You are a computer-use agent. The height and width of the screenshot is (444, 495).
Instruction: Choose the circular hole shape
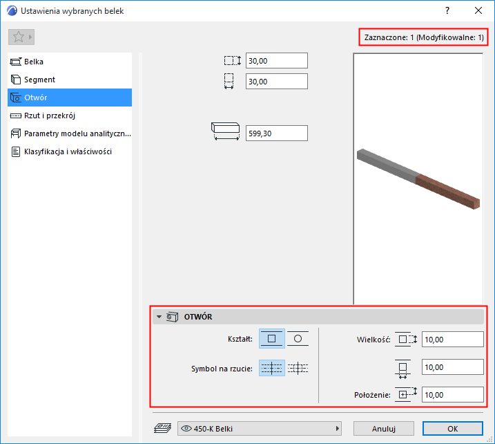pos(298,339)
